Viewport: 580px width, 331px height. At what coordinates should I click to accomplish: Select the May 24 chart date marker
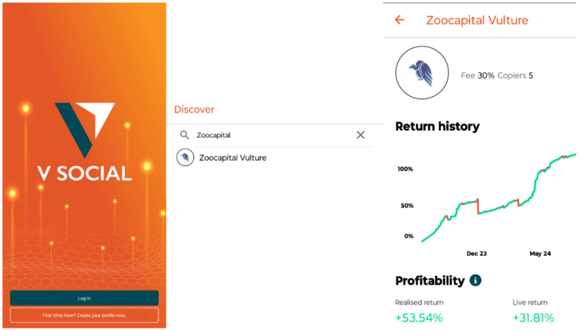pyautogui.click(x=540, y=254)
